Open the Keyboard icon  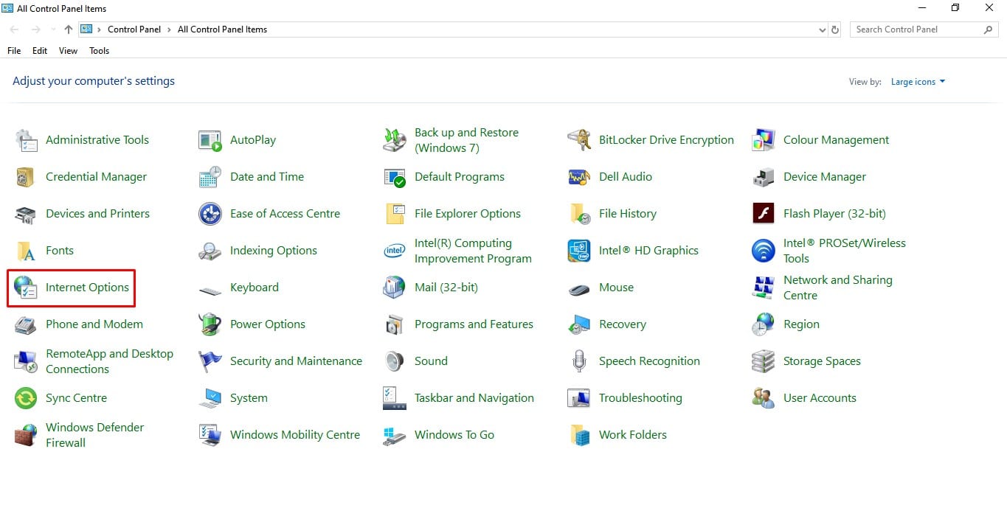(x=210, y=290)
